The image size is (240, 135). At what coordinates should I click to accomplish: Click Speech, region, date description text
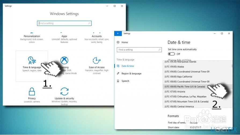(32, 70)
